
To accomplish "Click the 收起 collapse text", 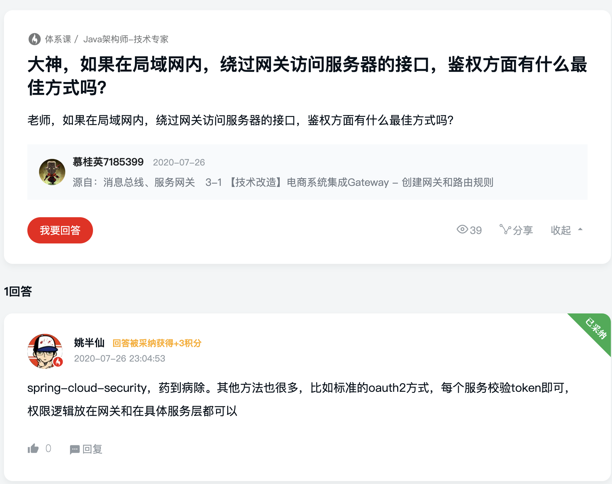I will pyautogui.click(x=561, y=230).
